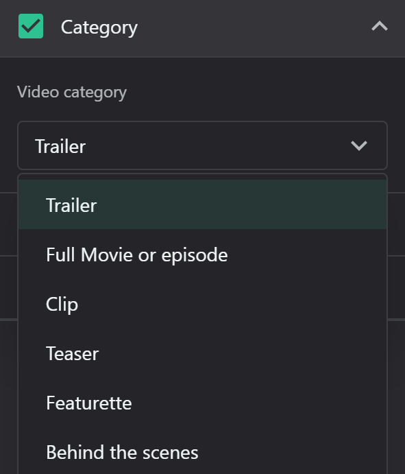The height and width of the screenshot is (474, 405).
Task: Set the category to Full Movie or episode
Action: point(202,254)
